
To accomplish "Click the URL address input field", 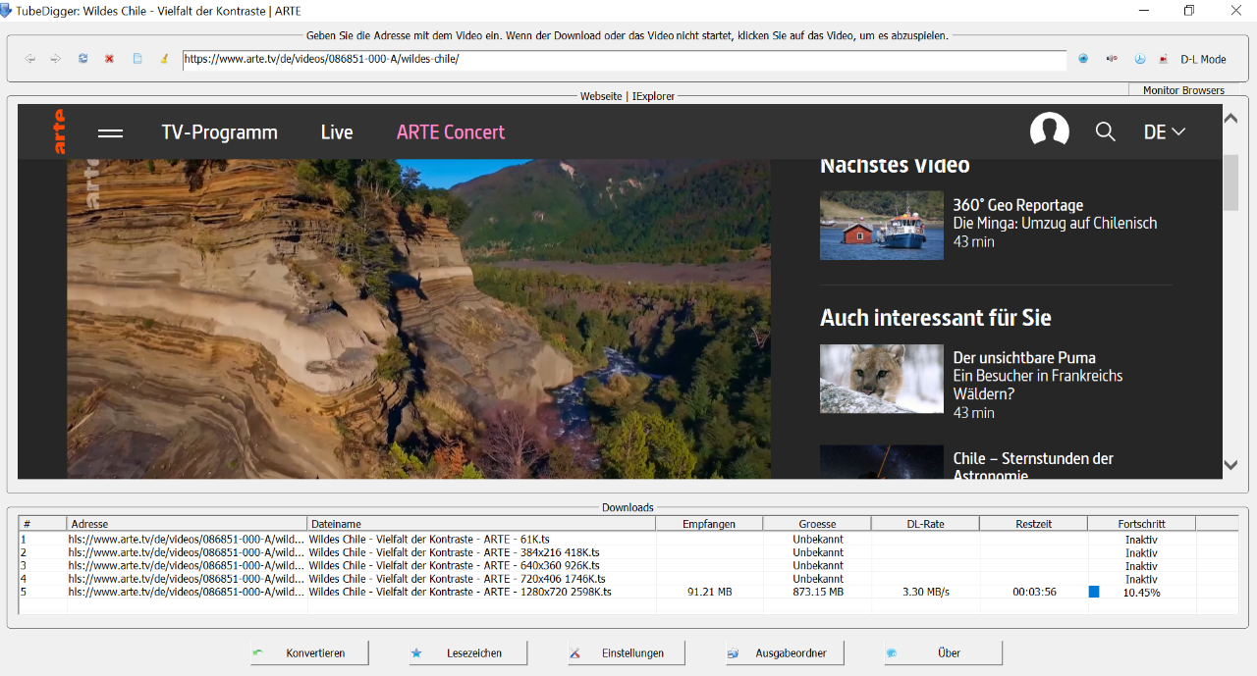I will point(625,59).
